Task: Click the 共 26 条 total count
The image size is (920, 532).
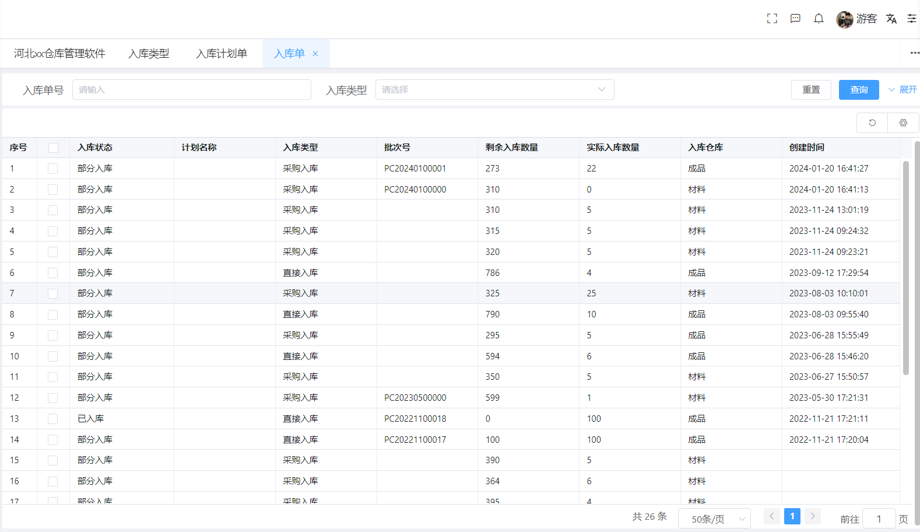Action: click(x=649, y=517)
